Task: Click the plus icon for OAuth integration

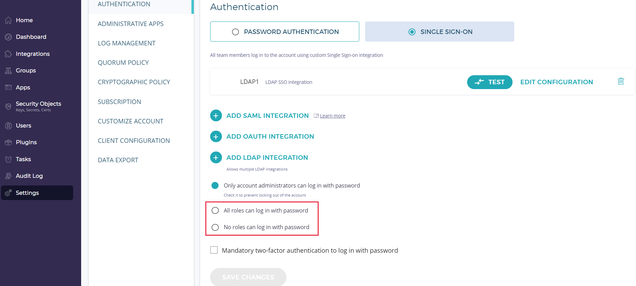Action: pos(216,137)
